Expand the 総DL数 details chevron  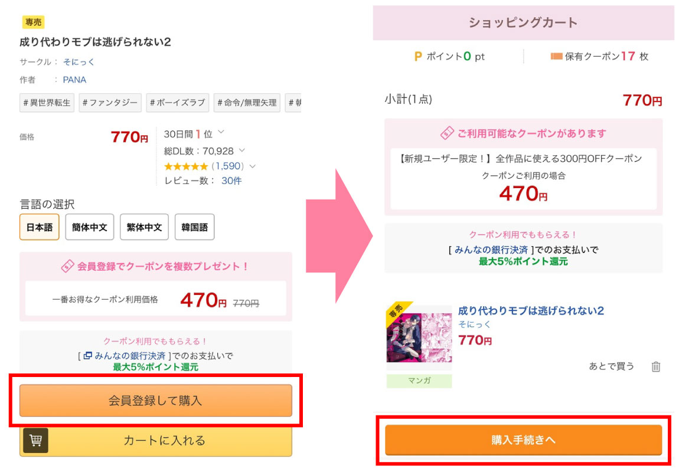coord(241,150)
